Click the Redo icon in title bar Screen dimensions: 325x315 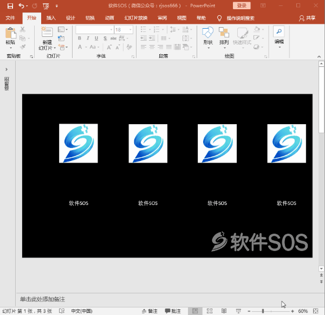tap(35, 6)
